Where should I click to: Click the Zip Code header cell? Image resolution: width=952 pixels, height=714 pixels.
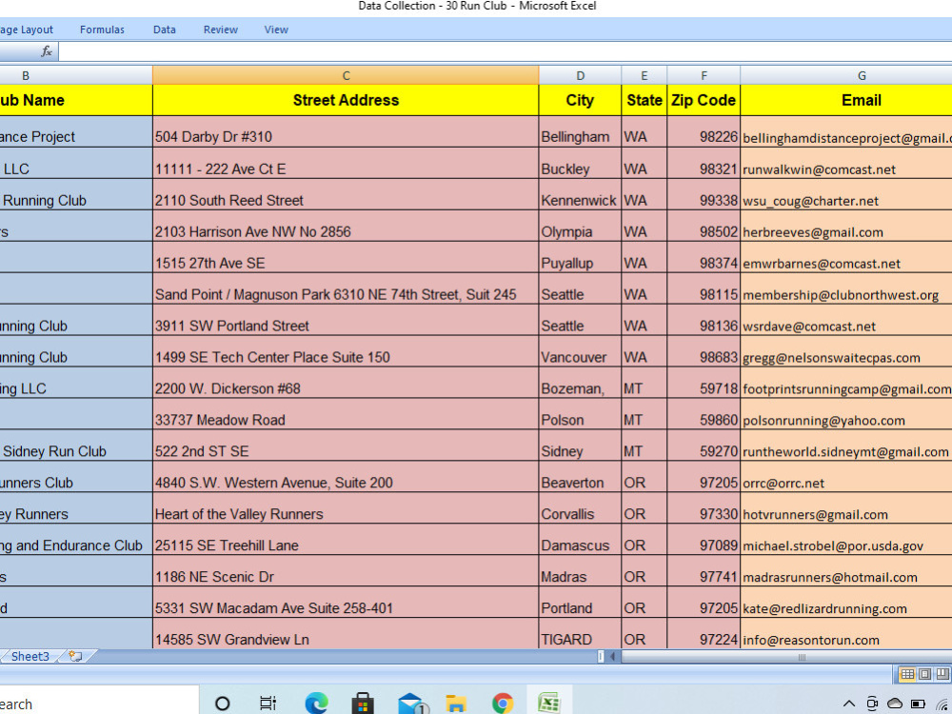point(704,100)
